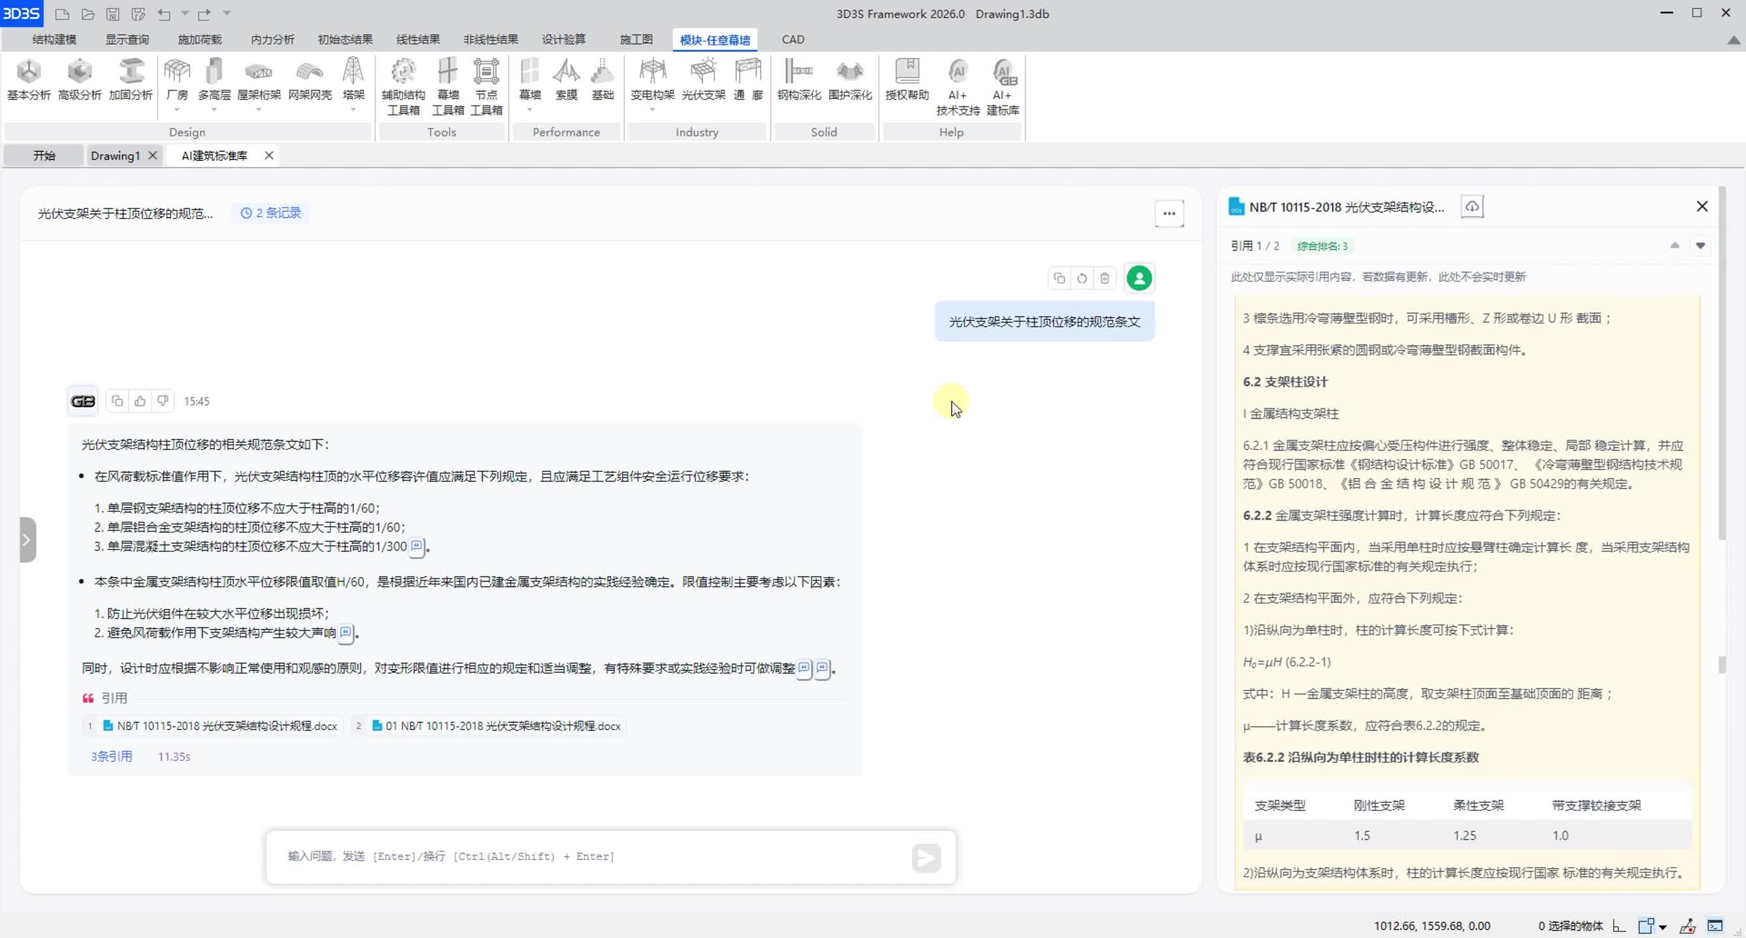Open the chat more-options ellipsis menu

point(1169,214)
